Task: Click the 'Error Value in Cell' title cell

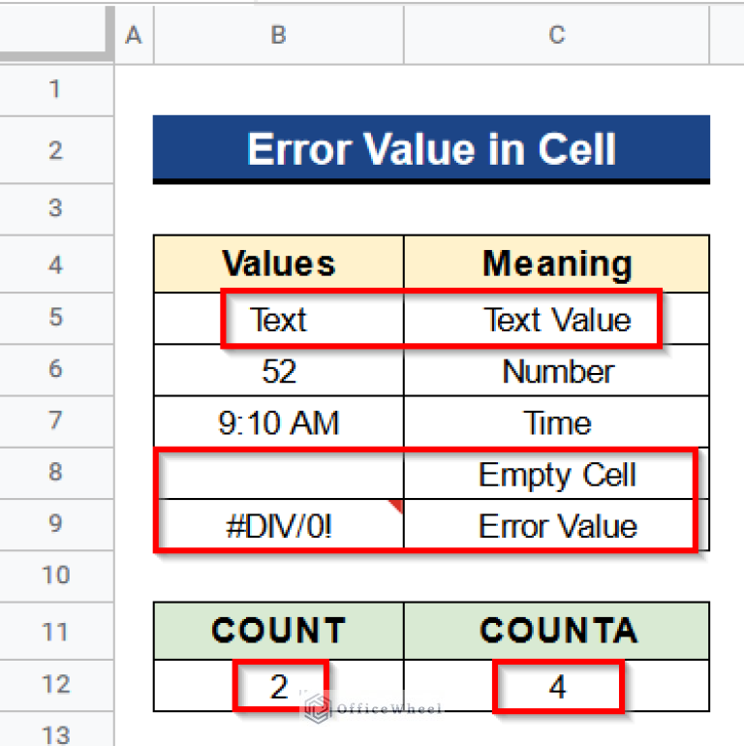Action: click(x=431, y=149)
